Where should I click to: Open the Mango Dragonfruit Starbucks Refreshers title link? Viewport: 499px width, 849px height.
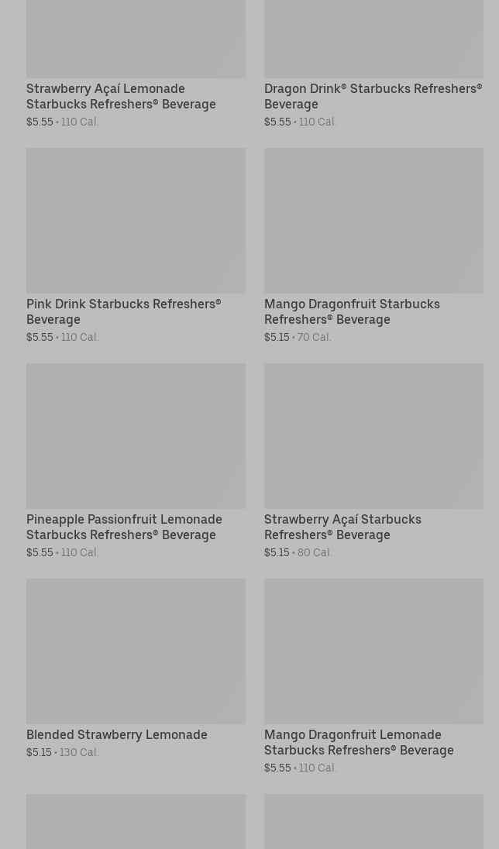click(352, 311)
